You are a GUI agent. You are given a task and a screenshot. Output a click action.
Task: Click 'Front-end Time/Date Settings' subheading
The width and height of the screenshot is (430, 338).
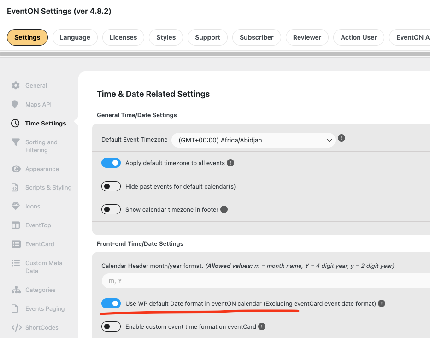point(140,243)
